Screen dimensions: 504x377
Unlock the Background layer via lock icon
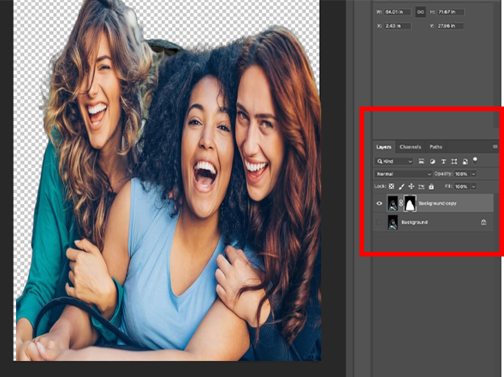(x=483, y=222)
